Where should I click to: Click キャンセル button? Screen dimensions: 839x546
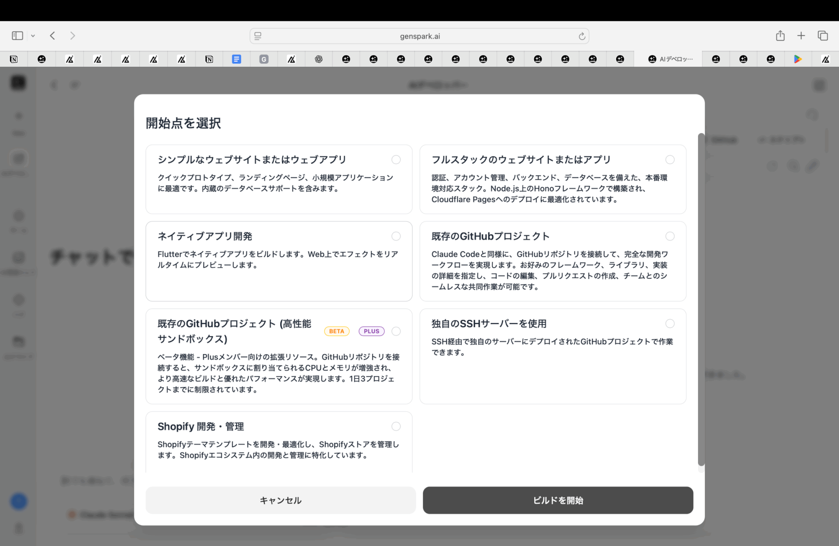pyautogui.click(x=281, y=500)
